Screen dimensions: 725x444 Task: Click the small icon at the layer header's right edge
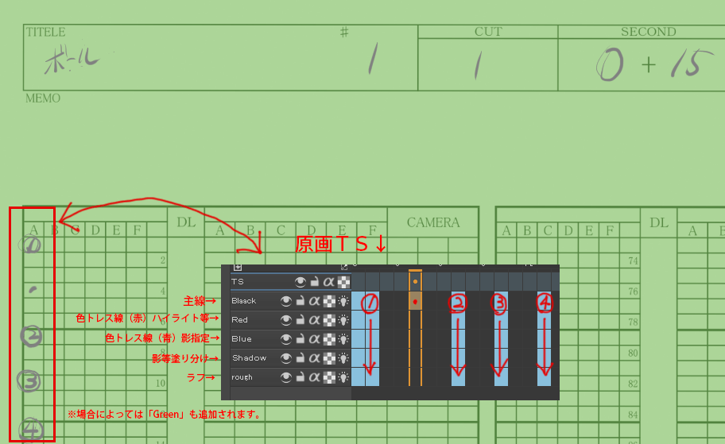pyautogui.click(x=344, y=268)
